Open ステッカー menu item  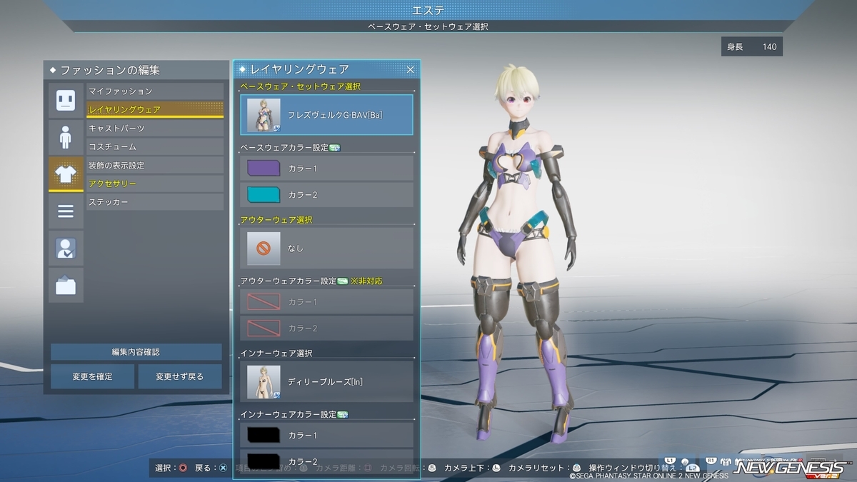tap(155, 203)
